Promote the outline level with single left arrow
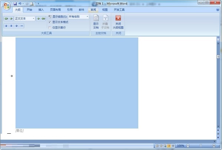 point(11,19)
